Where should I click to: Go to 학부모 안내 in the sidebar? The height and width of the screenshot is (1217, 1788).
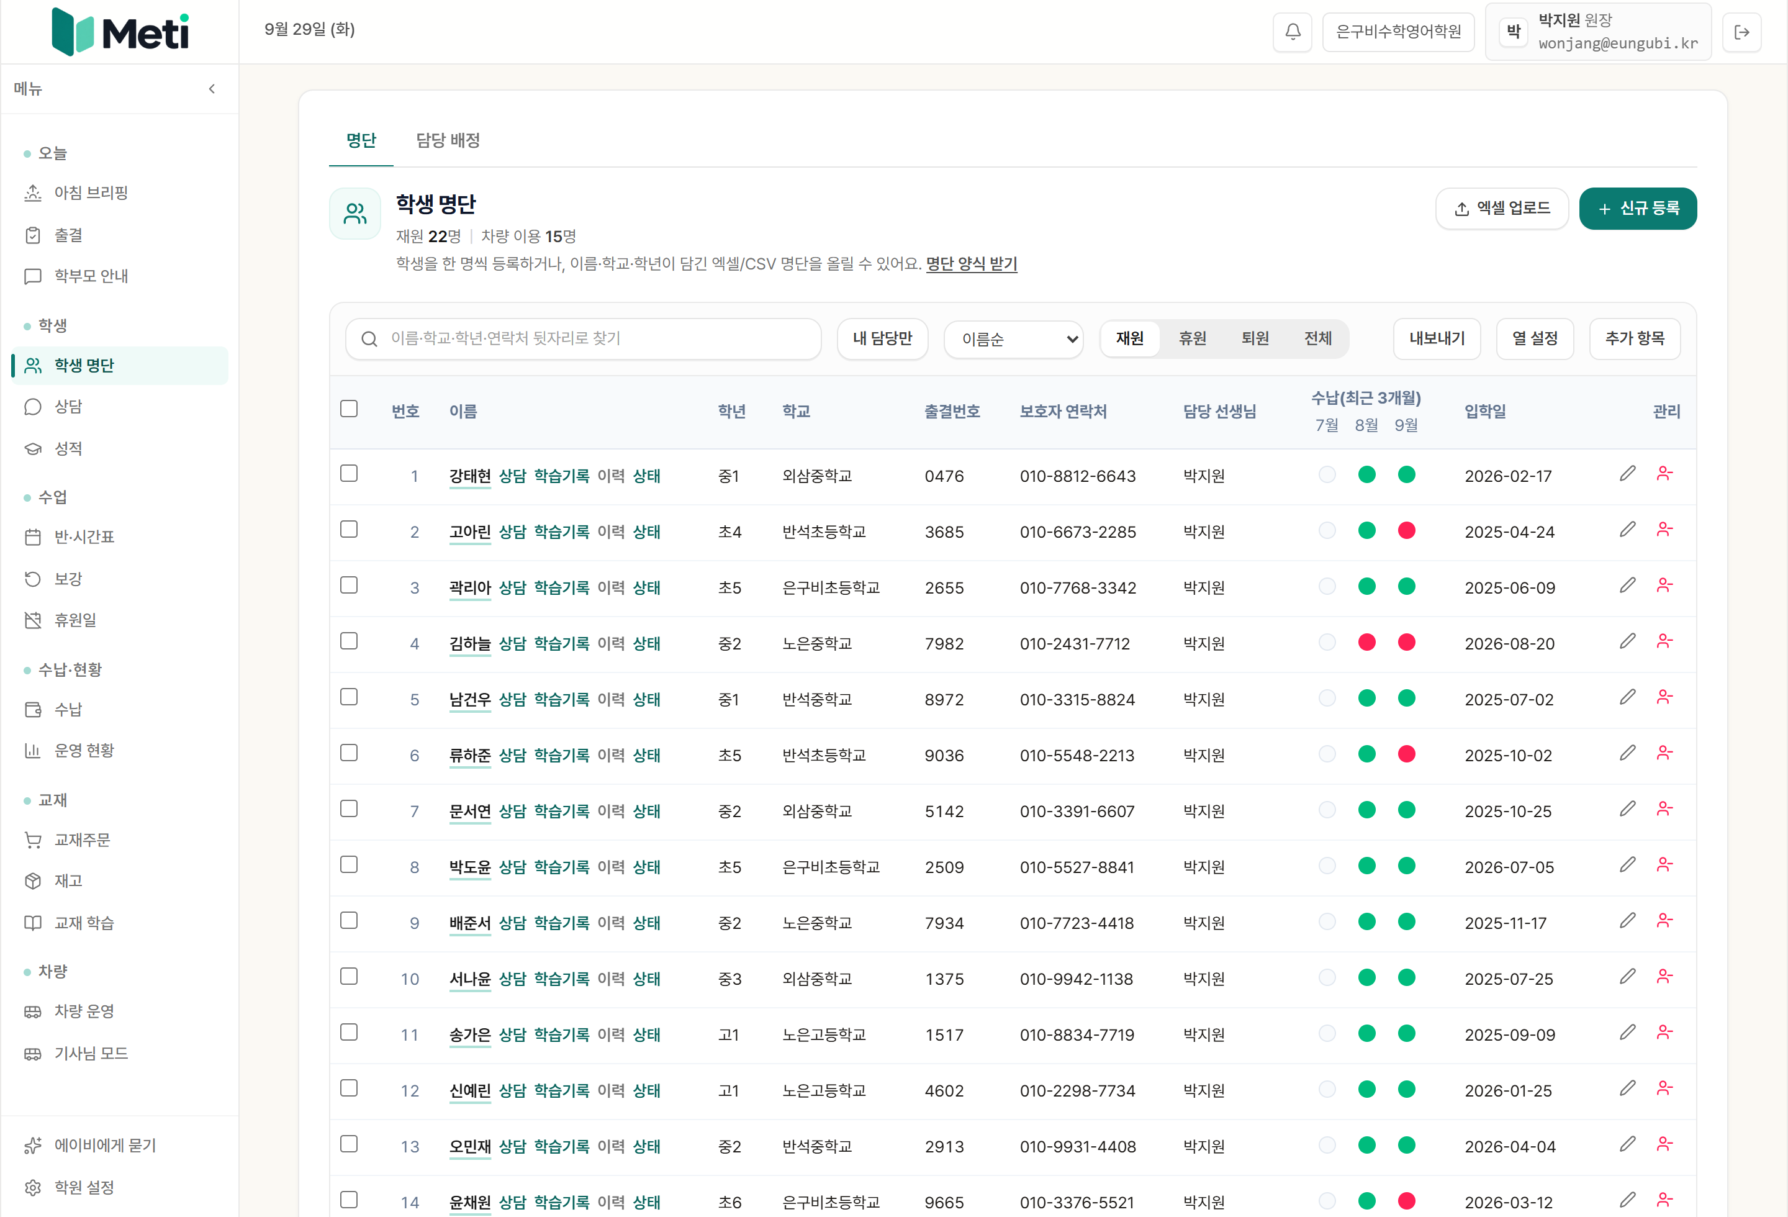pyautogui.click(x=120, y=276)
